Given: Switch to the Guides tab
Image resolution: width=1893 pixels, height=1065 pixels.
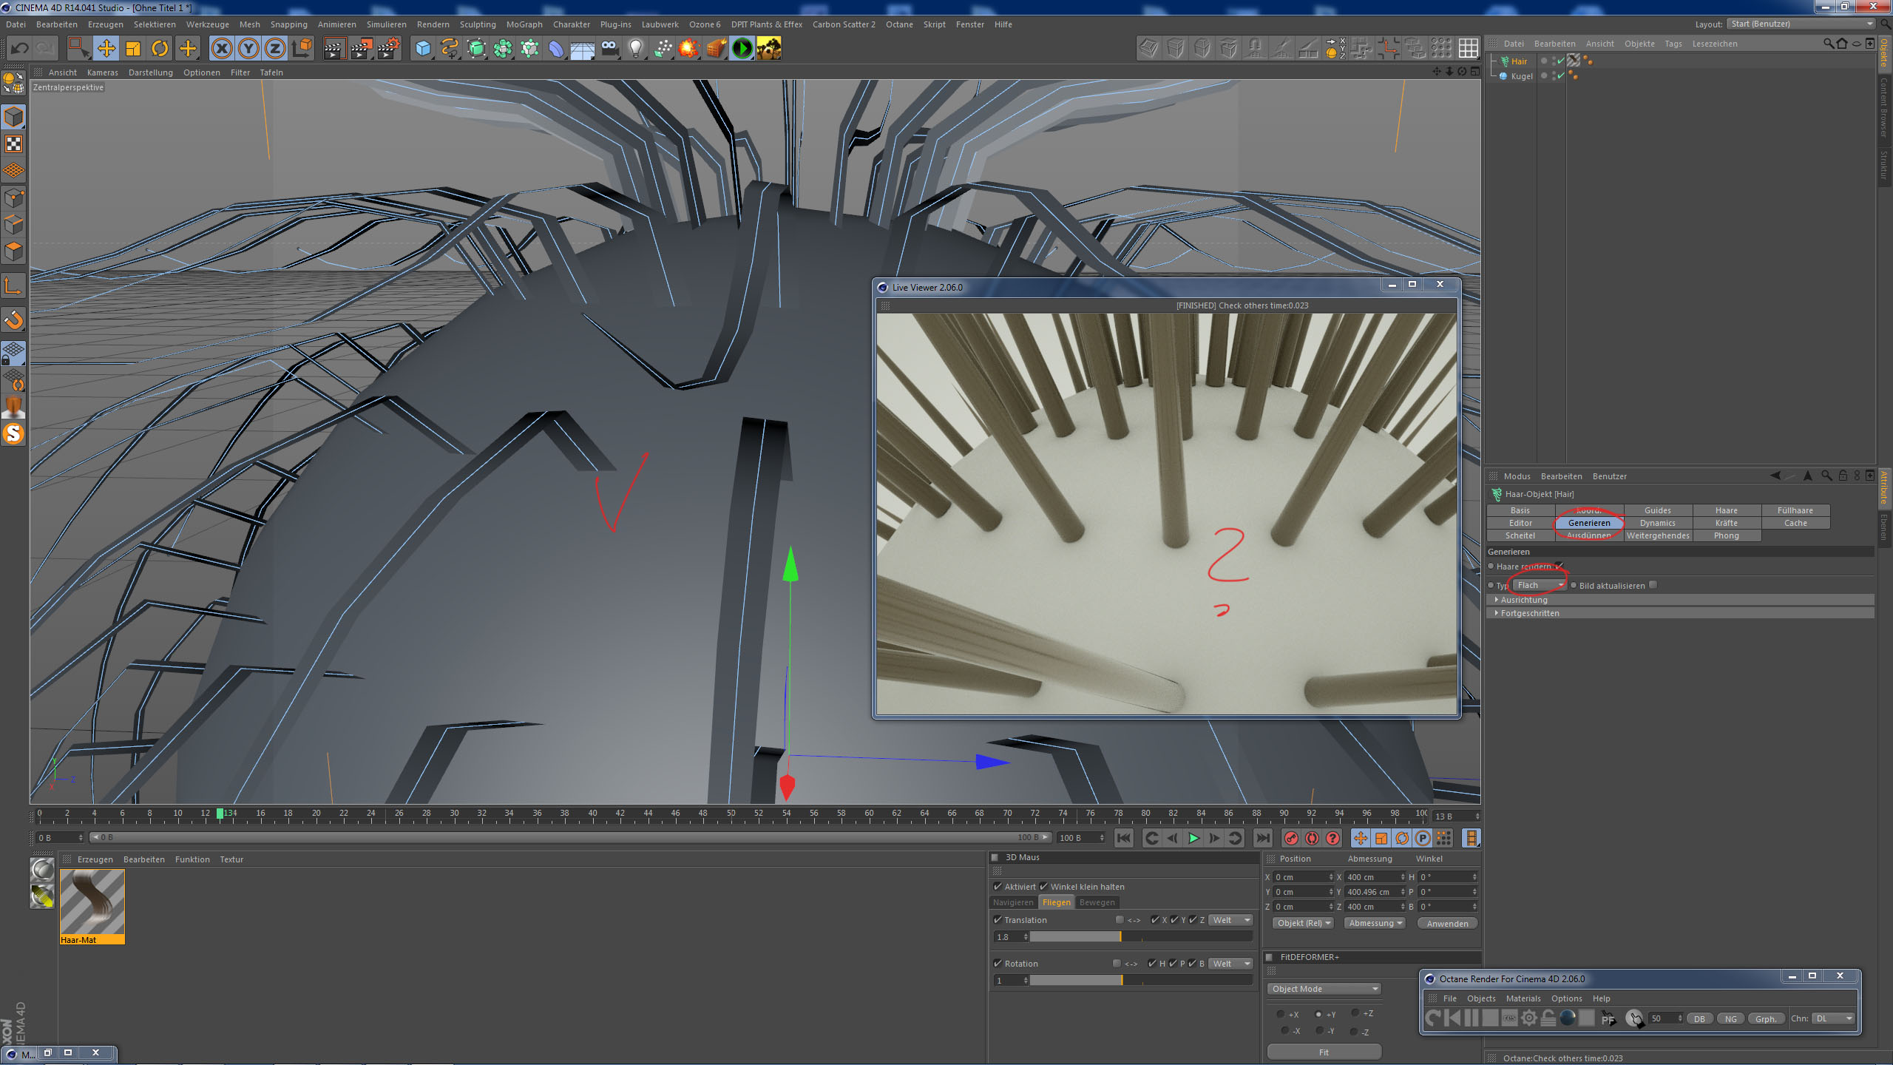Looking at the screenshot, I should (x=1657, y=510).
